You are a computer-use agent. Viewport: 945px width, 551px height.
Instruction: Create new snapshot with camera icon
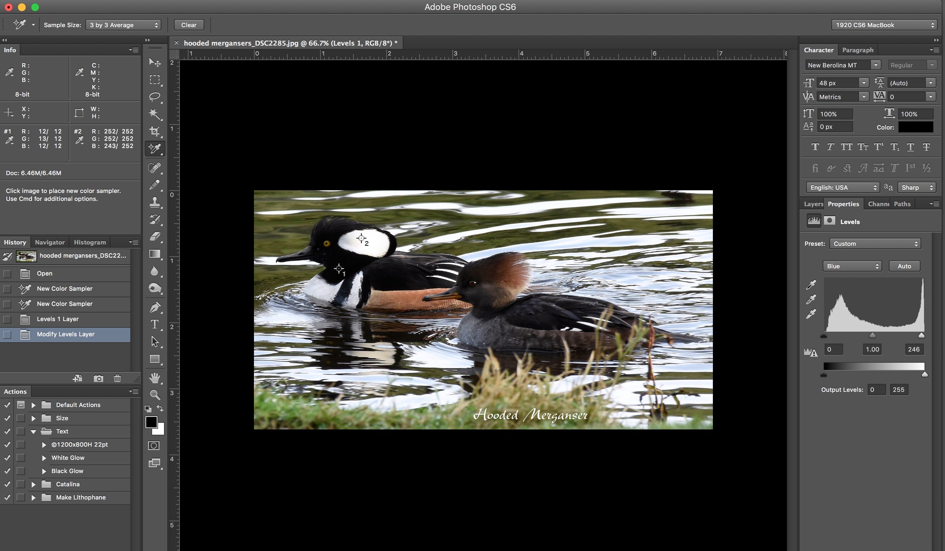click(x=98, y=378)
